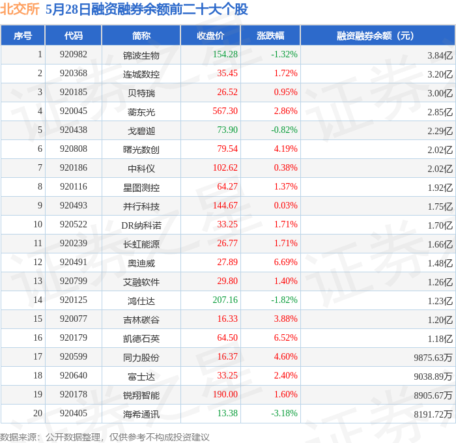Select stock name 锐翔智能
Image resolution: width=456 pixels, height=443 pixels.
coord(141,395)
